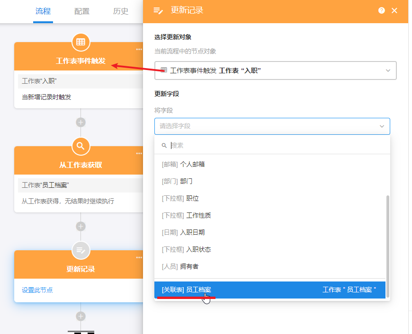Add node with plus below 工作表事件触发

[x=81, y=122]
